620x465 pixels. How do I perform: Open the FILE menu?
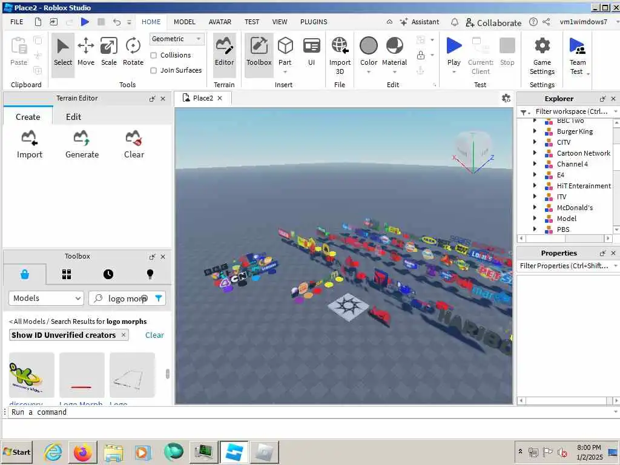[x=16, y=22]
